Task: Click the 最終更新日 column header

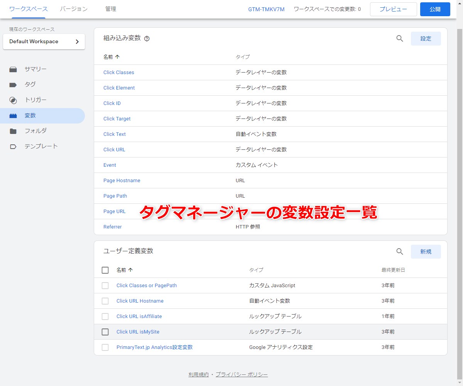Action: pos(393,270)
